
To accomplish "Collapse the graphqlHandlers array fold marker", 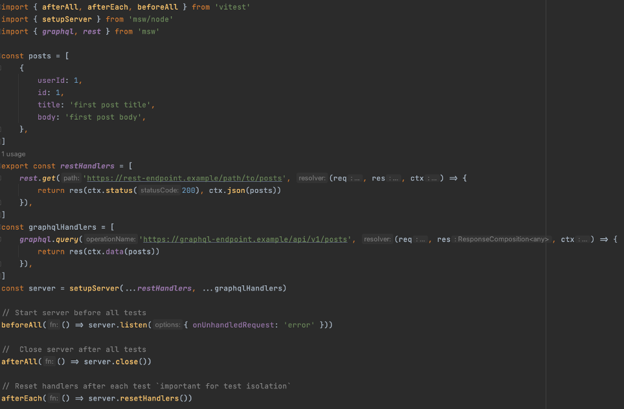I will tap(2, 227).
